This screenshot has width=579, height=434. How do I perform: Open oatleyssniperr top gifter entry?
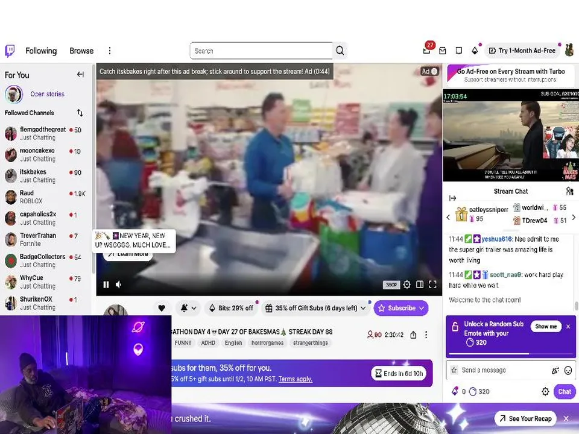(x=482, y=214)
